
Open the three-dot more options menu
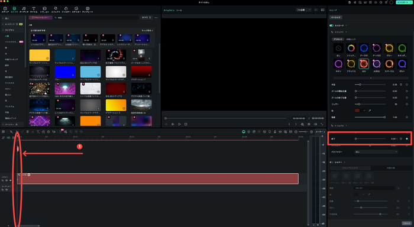tap(156, 18)
